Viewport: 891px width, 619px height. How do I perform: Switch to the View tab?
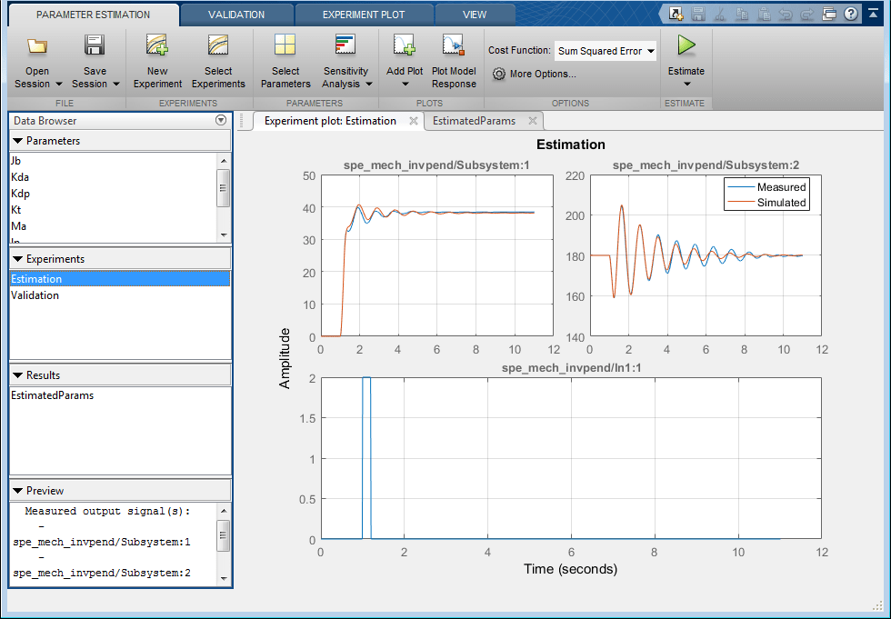[x=475, y=15]
